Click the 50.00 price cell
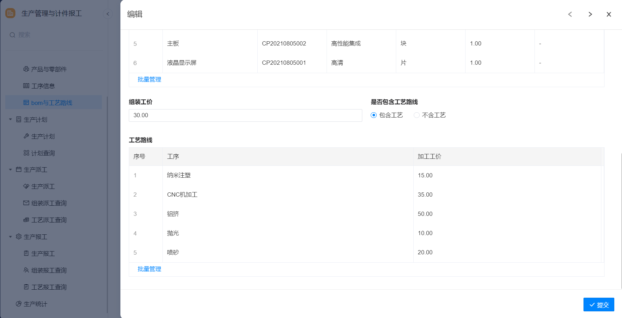This screenshot has width=622, height=318. (x=507, y=214)
